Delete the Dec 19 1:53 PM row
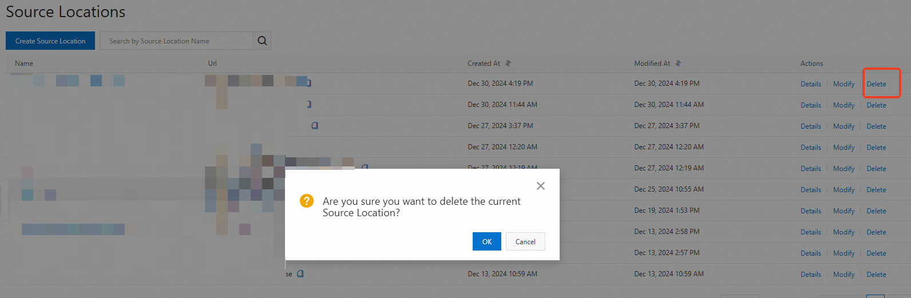This screenshot has width=911, height=298. point(876,211)
